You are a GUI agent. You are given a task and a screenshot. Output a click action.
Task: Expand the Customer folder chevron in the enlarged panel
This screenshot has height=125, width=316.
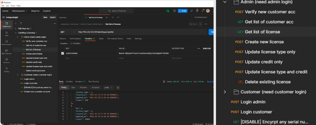tap(225, 92)
